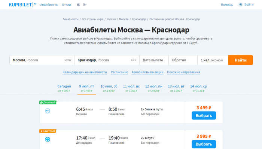This screenshot has height=149, width=262.
Task: Click the 2ч 5мин в пути duration
Action: 152,109
